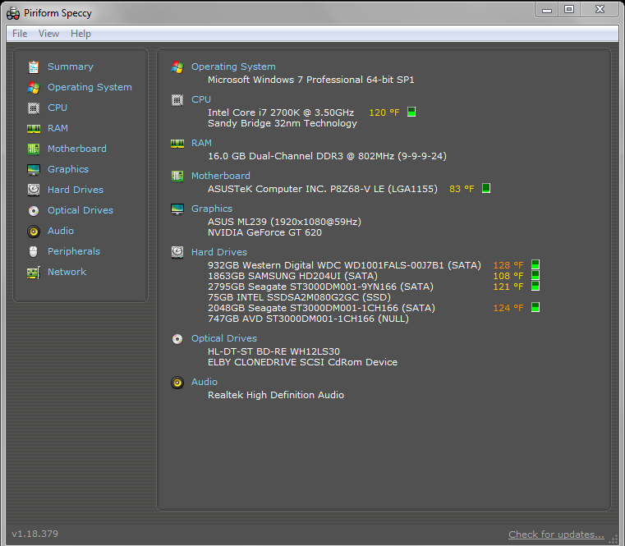Screen dimensions: 625x546
Task: Click the SAMSUNG HD204UI drive entry
Action: pyautogui.click(x=292, y=276)
